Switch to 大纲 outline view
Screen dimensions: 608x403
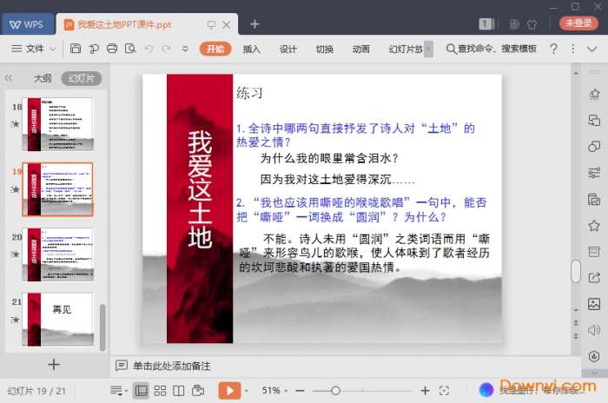pyautogui.click(x=43, y=78)
